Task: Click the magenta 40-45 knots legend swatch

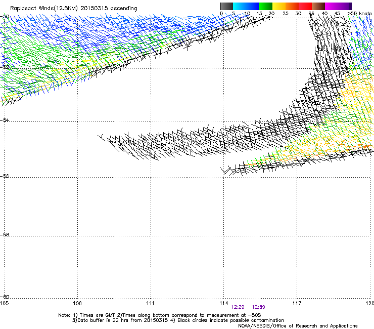Action: click(332, 6)
